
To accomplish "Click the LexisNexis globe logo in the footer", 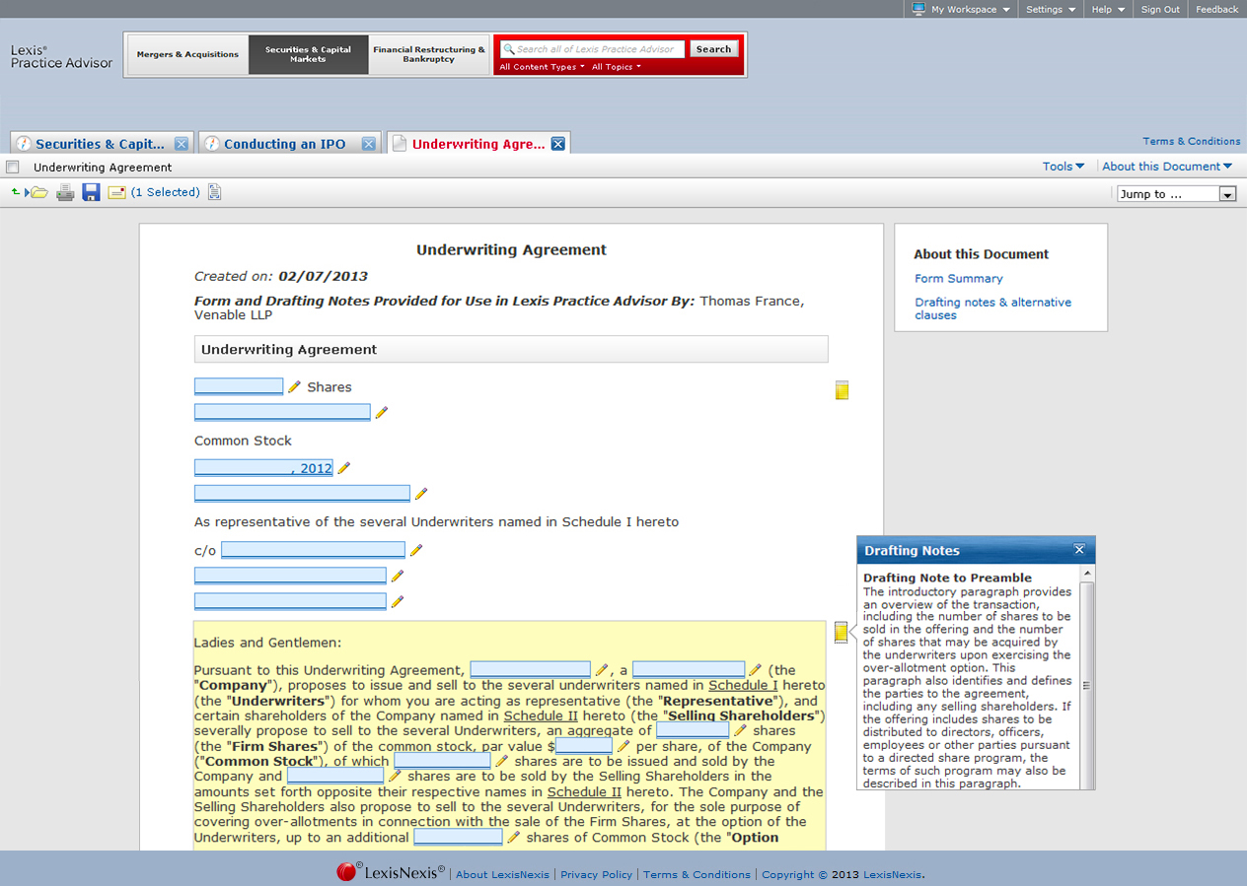I will tap(347, 872).
